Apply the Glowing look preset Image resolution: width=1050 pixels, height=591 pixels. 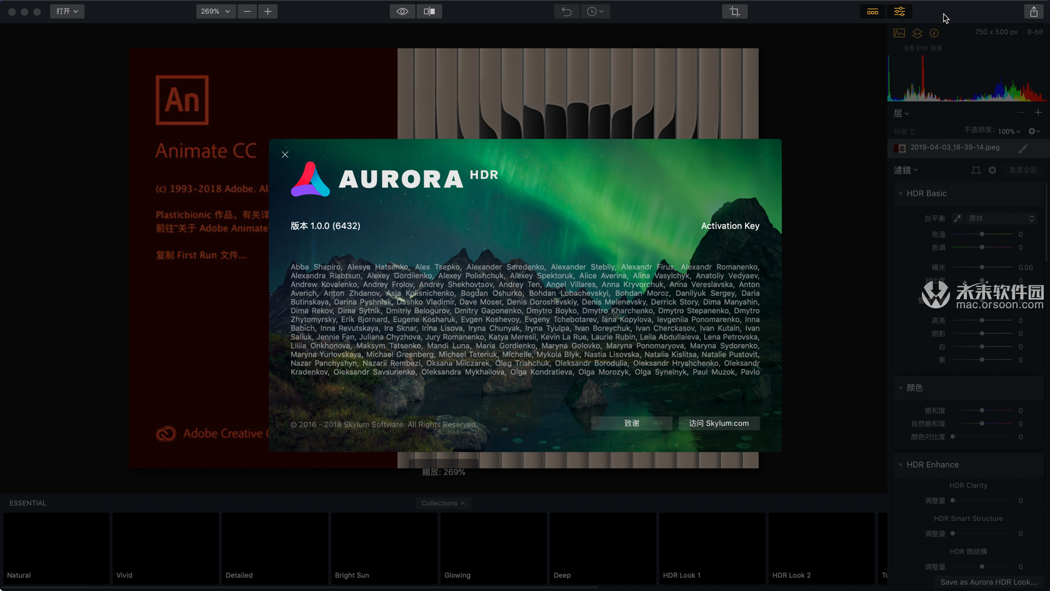click(494, 548)
